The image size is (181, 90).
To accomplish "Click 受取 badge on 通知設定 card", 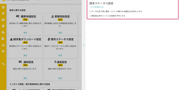I will point(25,65).
